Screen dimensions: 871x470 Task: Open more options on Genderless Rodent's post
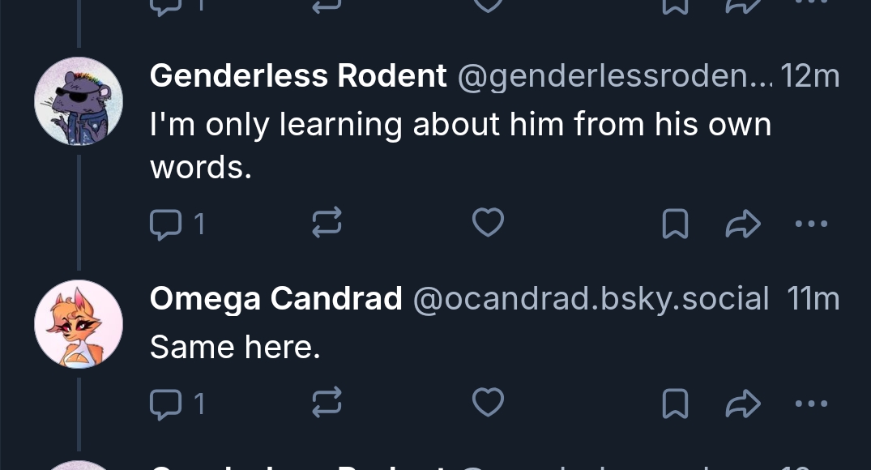pos(811,224)
